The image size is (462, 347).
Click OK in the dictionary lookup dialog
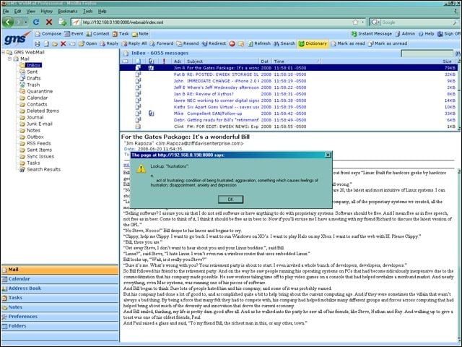click(x=231, y=200)
